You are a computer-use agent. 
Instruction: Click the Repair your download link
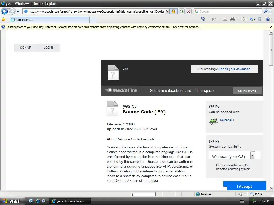point(234,69)
